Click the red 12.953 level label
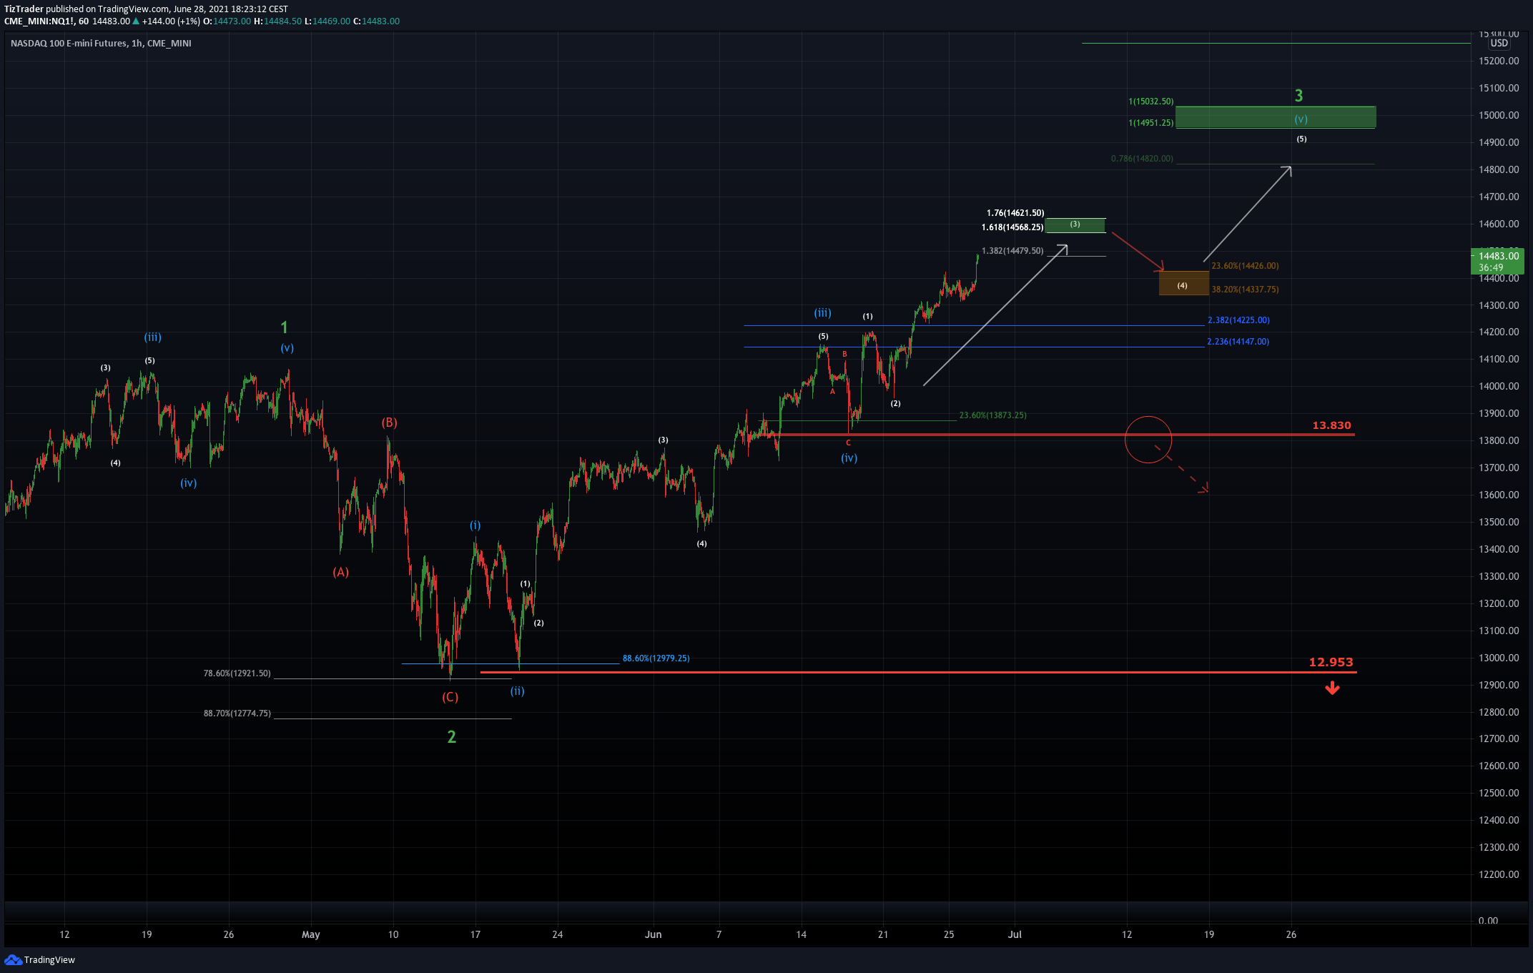Viewport: 1533px width, 973px height. click(x=1331, y=662)
